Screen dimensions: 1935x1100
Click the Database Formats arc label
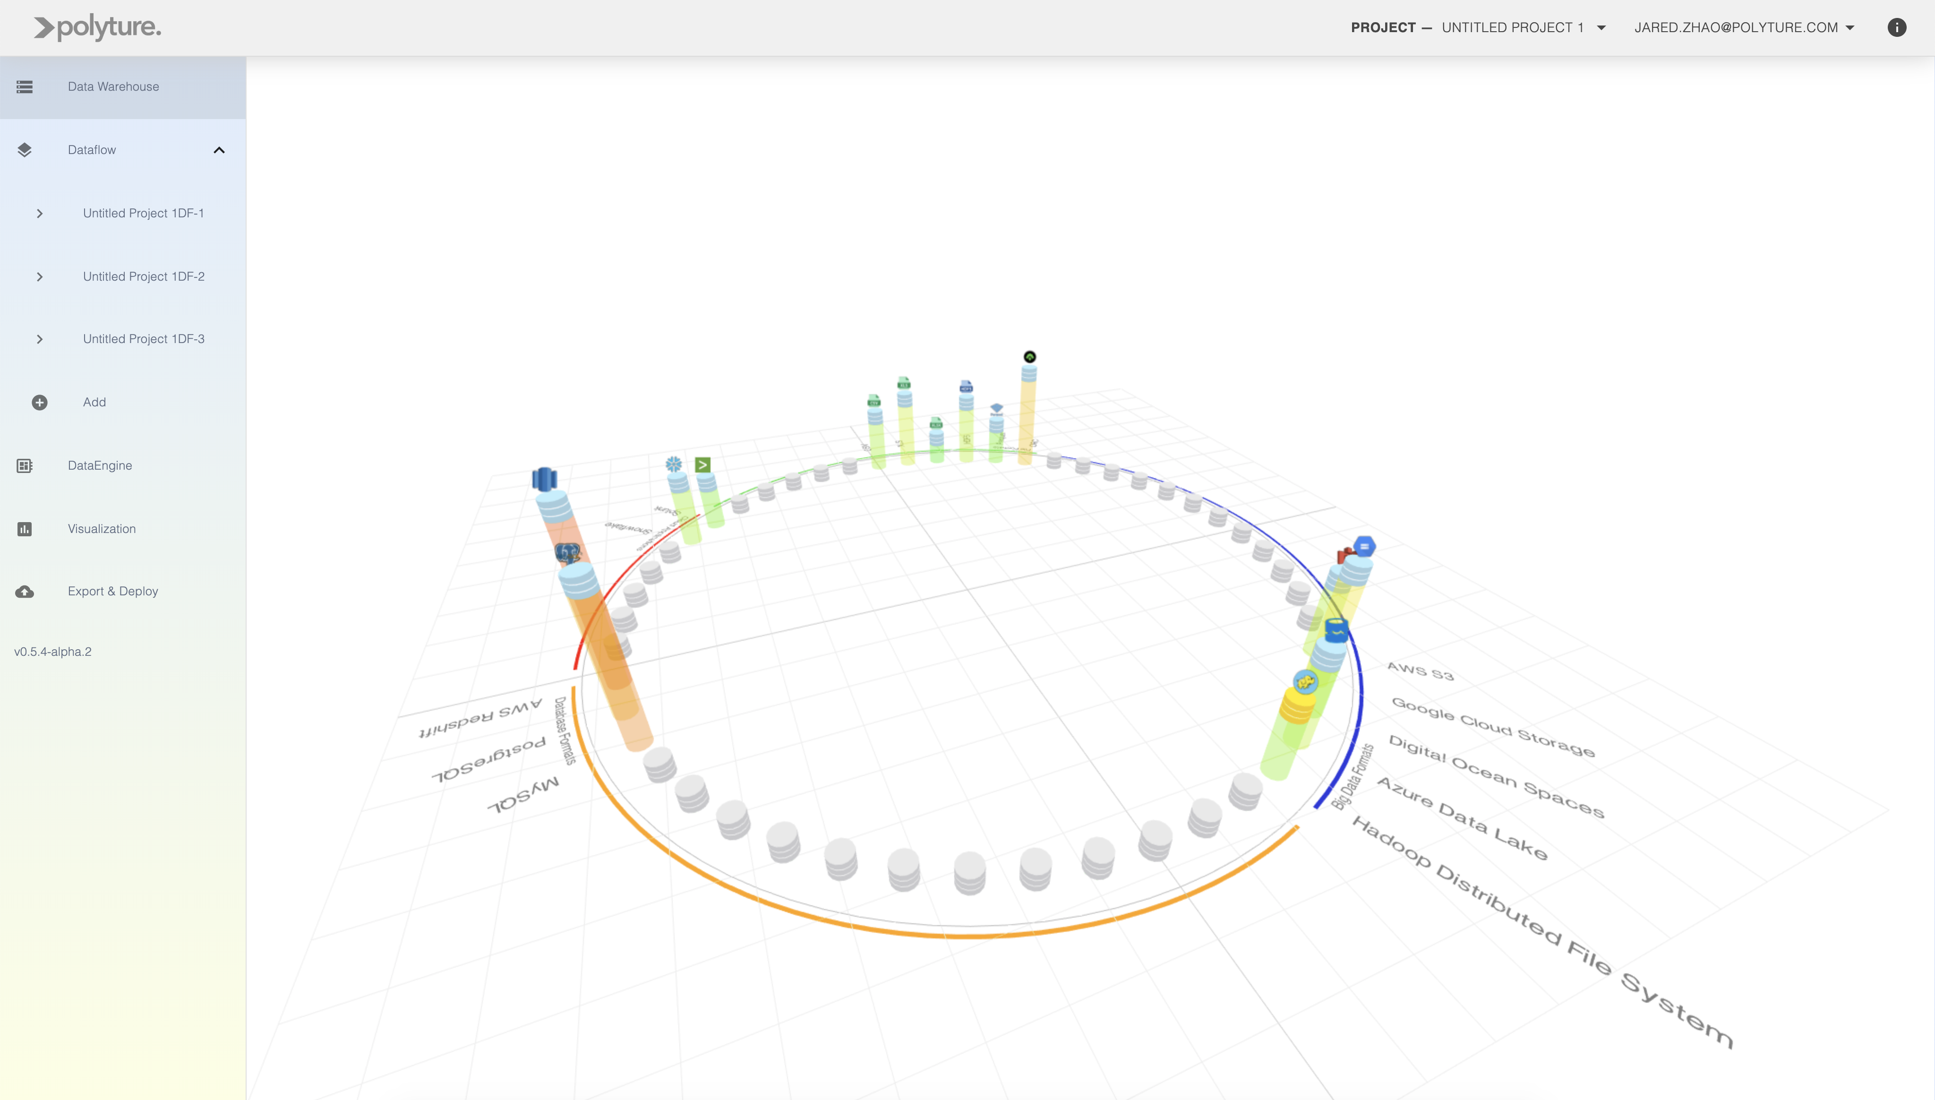[565, 730]
